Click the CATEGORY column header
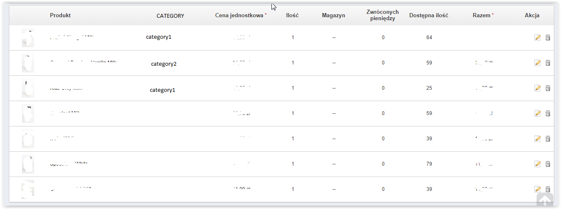This screenshot has height=209, width=561. point(170,16)
